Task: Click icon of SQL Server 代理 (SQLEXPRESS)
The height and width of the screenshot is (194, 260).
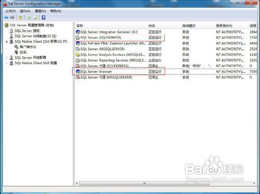Action: [78, 66]
